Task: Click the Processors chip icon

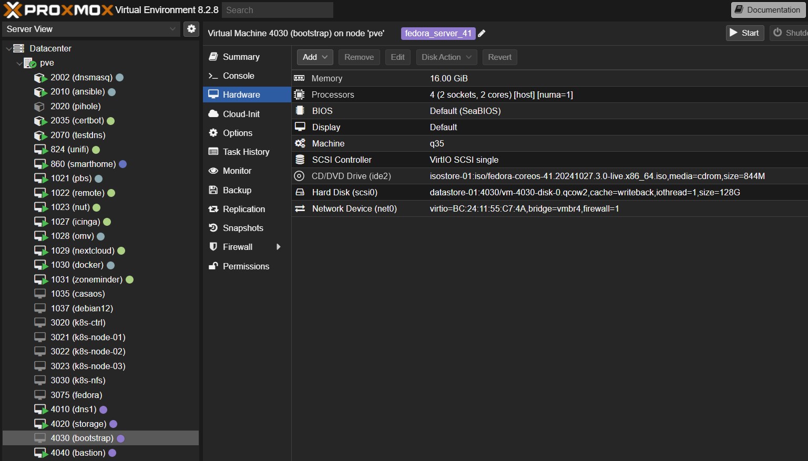Action: (x=299, y=95)
